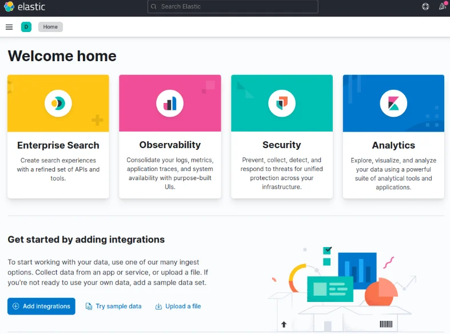Click Upload a file link
Image resolution: width=450 pixels, height=334 pixels.
click(x=178, y=306)
